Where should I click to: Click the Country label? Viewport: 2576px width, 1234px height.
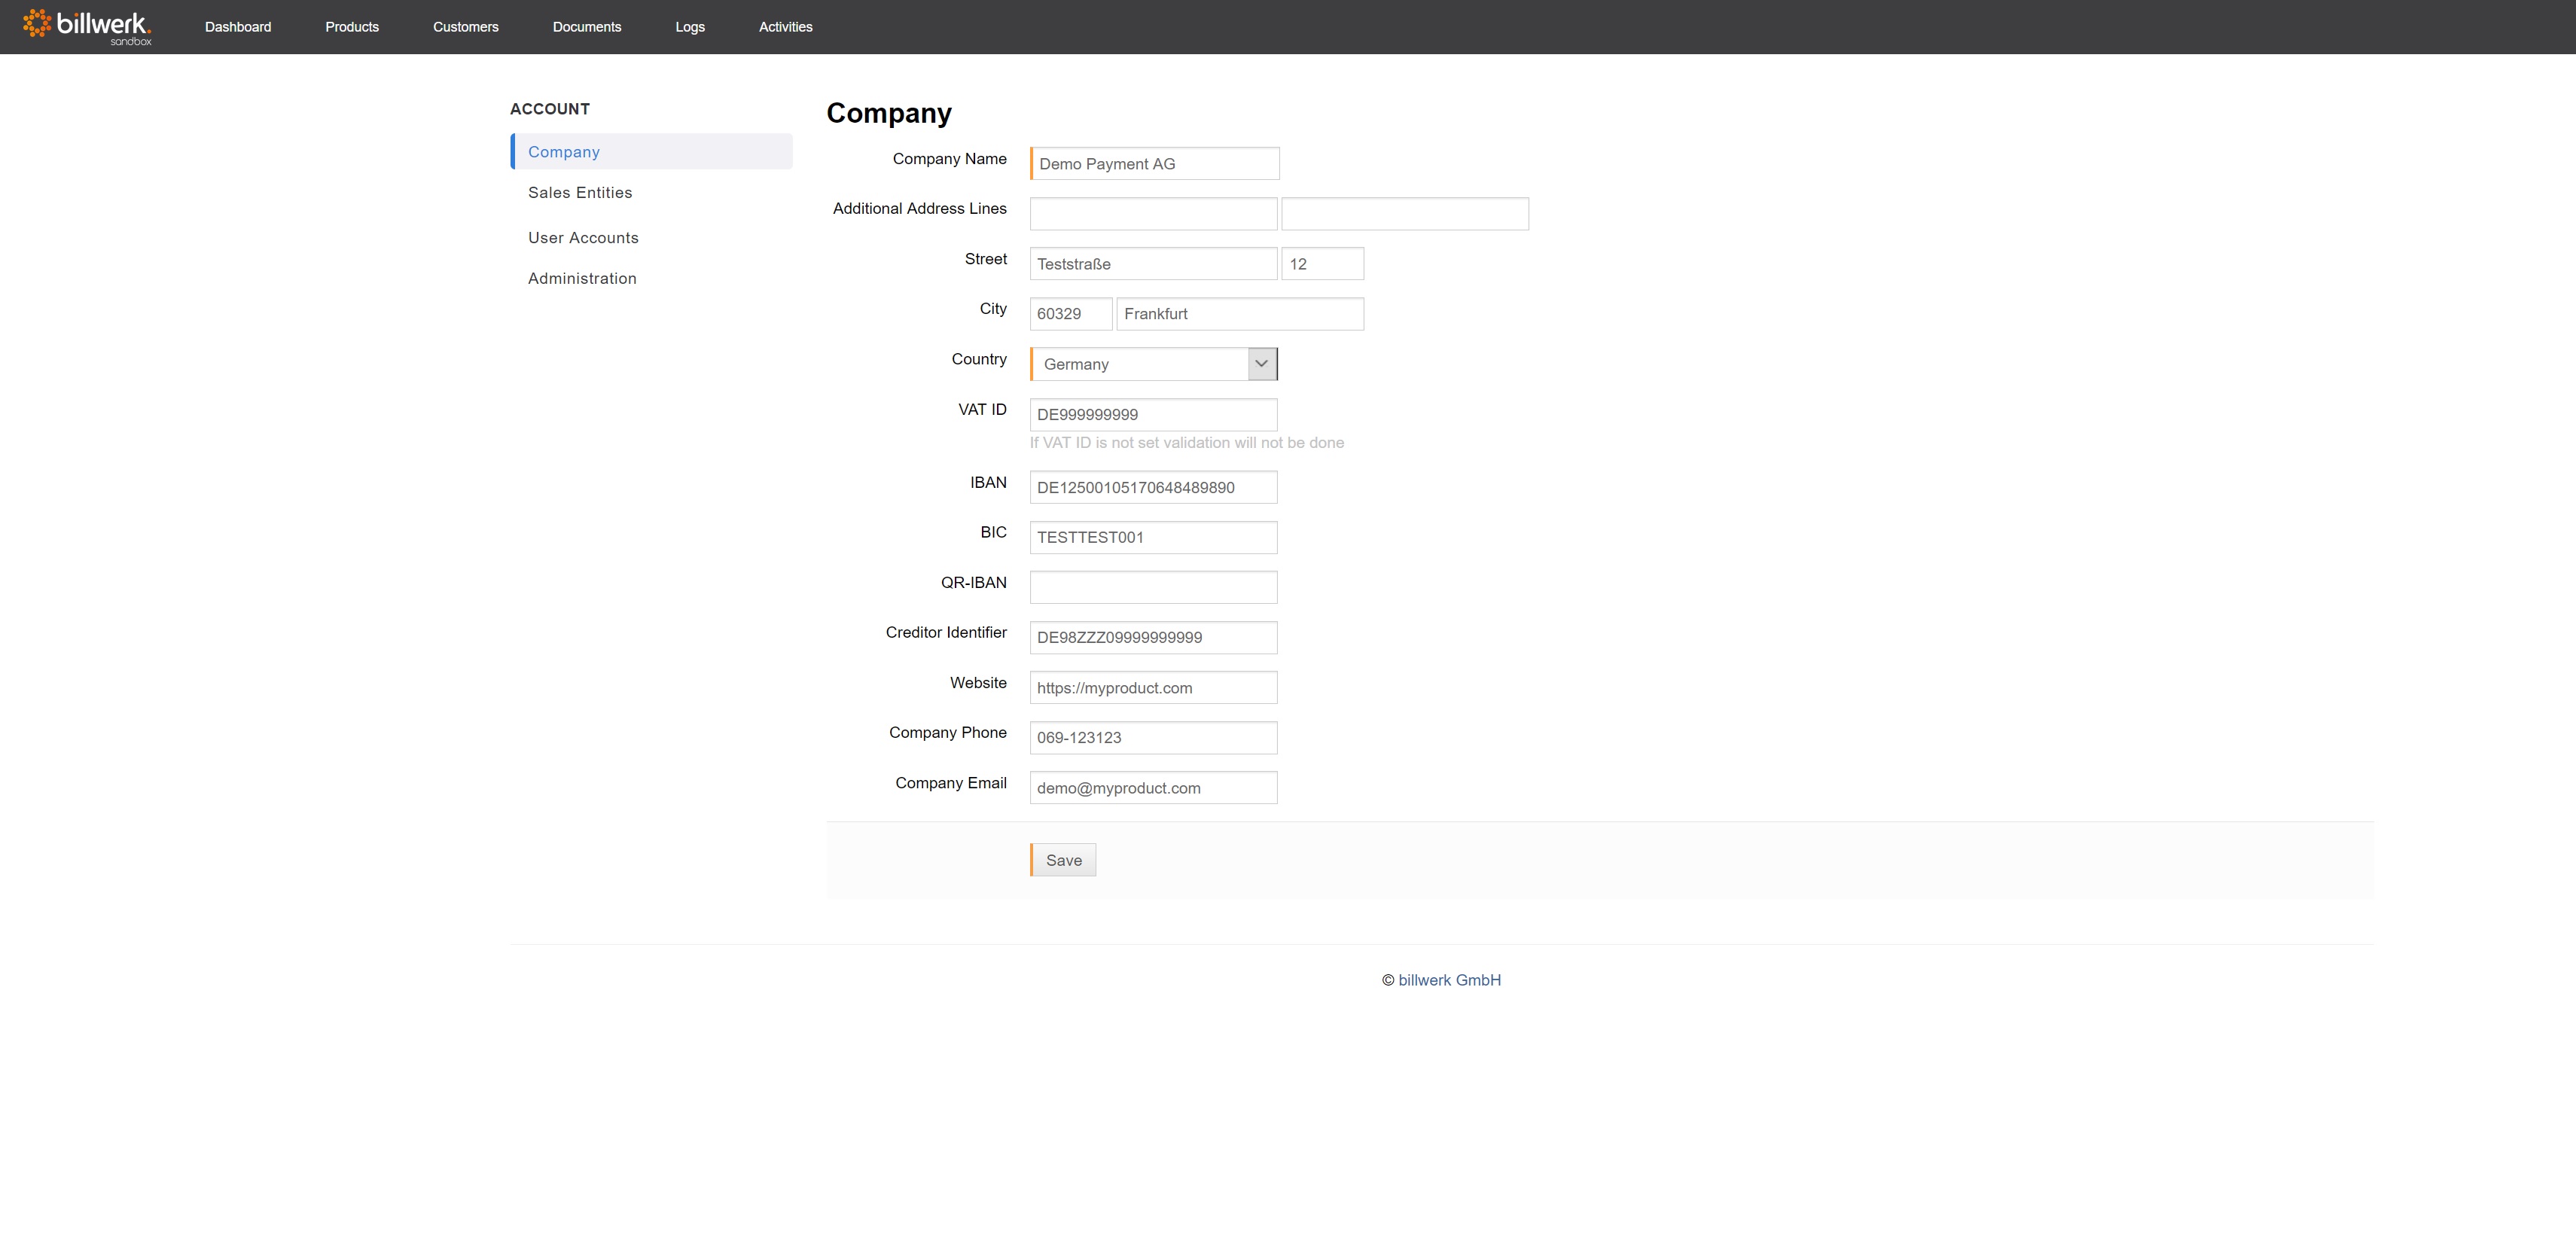[979, 359]
